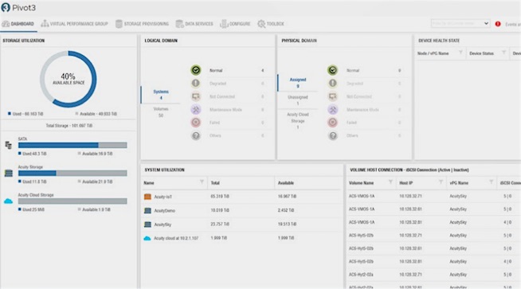
Task: Switch to Virtual Performance Group tab
Action: click(74, 24)
